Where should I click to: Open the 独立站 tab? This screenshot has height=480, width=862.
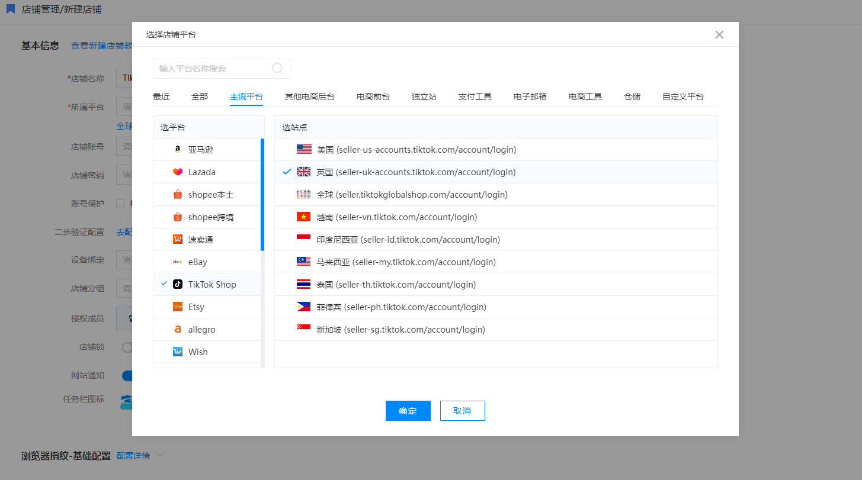(424, 96)
